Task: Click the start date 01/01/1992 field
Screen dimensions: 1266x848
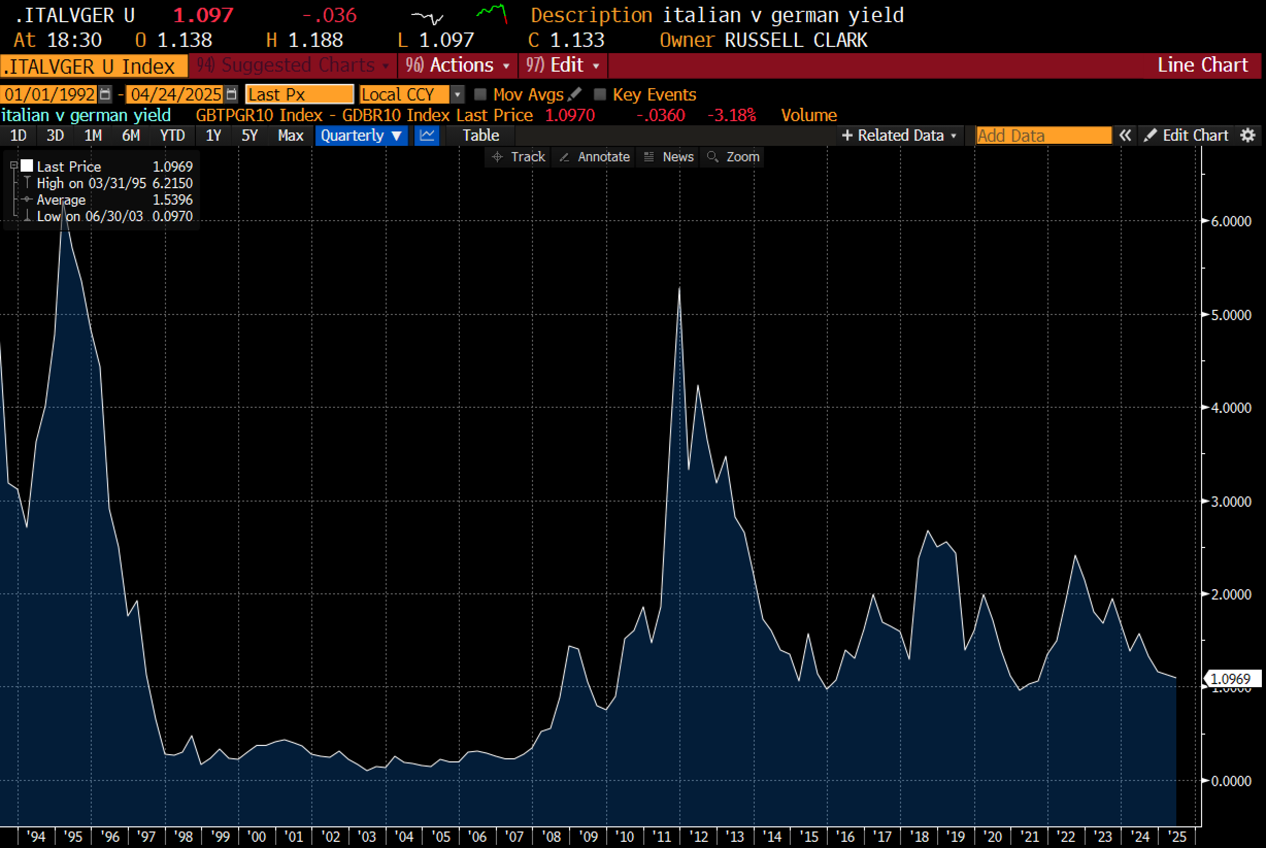Action: coord(49,95)
